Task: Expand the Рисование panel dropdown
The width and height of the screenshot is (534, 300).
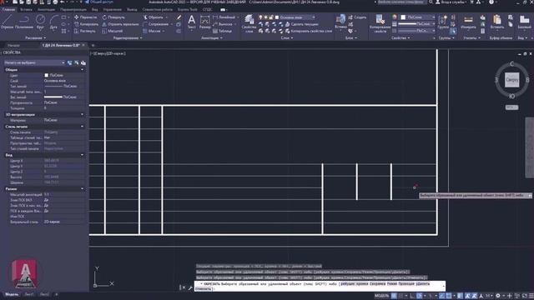Action: pyautogui.click(x=35, y=37)
